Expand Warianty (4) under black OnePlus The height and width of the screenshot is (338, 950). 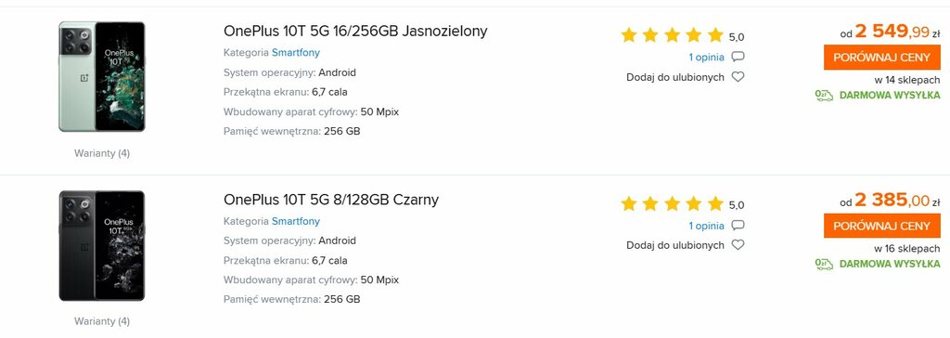(102, 321)
